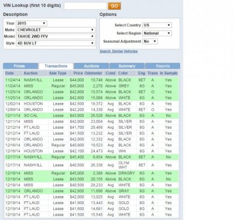Open the Model dropdown showing TAHOE 2WD FFV
Viewport: 234px width, 220px height.
click(56, 36)
